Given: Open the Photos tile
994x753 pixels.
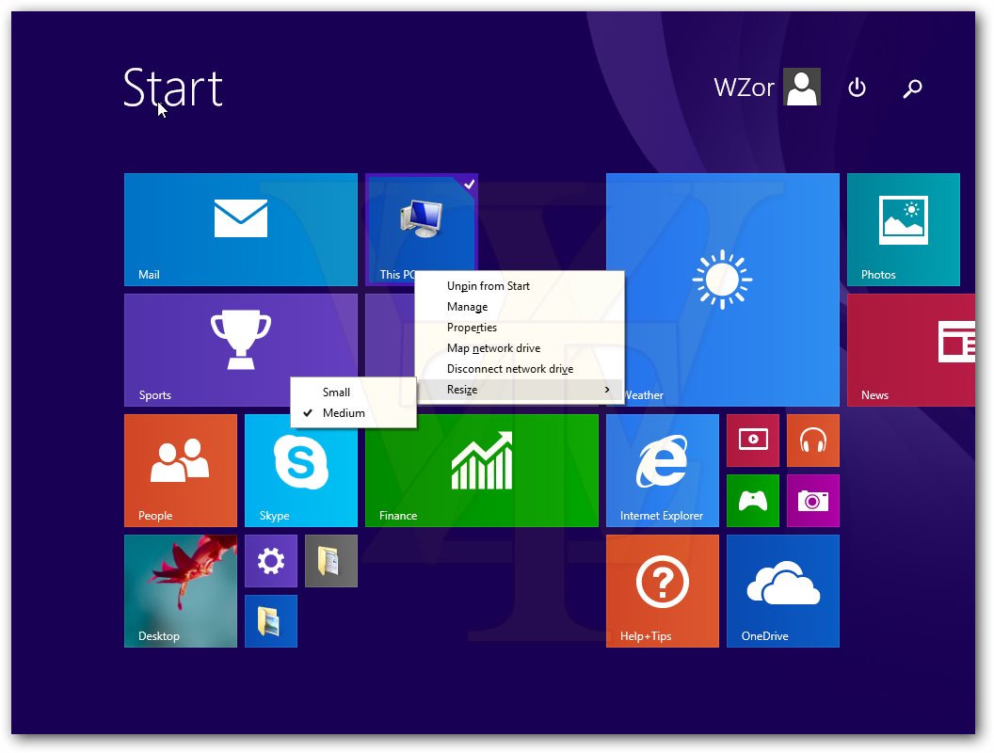Looking at the screenshot, I should 904,230.
